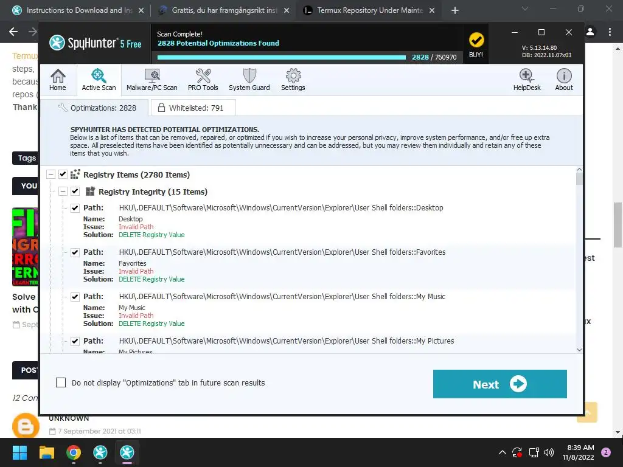Show hidden tray icons chevron
This screenshot has width=623, height=467.
502,452
